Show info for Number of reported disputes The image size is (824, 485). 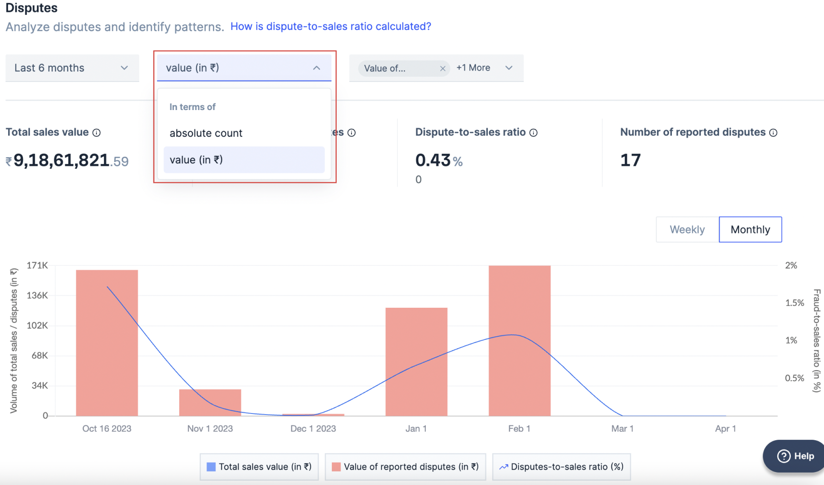[x=773, y=133]
